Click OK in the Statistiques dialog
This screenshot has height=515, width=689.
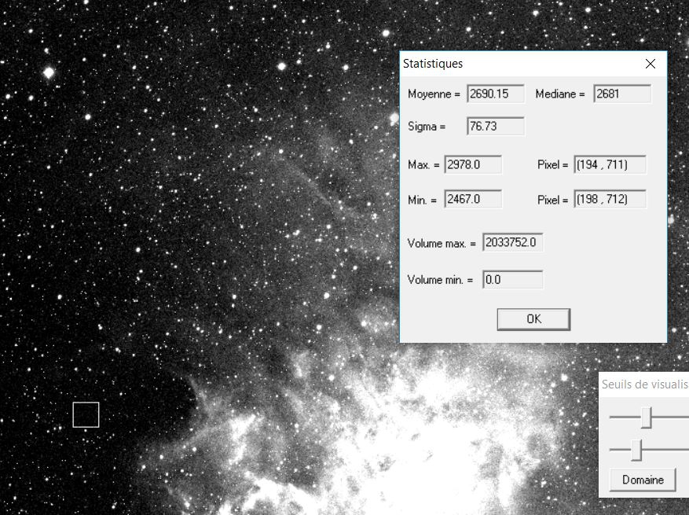(x=533, y=319)
